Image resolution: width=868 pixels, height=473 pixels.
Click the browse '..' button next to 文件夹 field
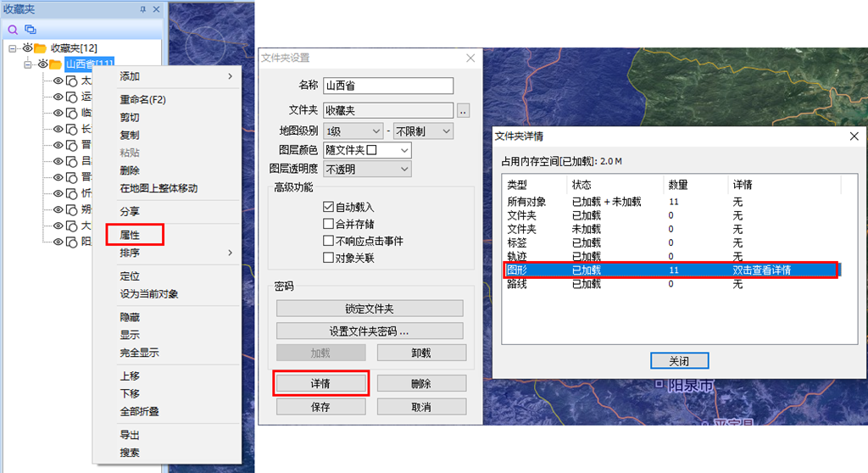click(x=463, y=110)
